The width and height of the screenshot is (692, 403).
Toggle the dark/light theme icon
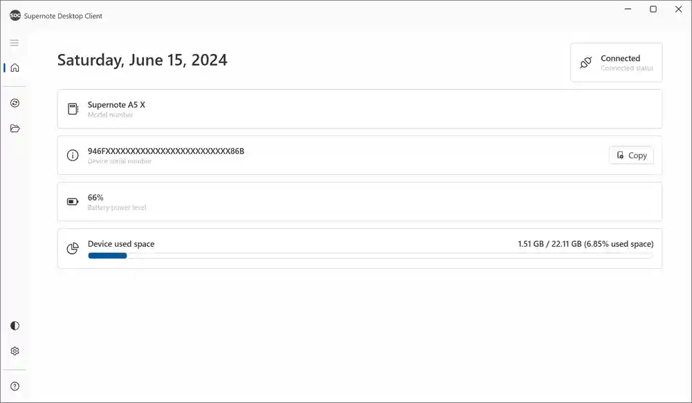click(x=15, y=326)
